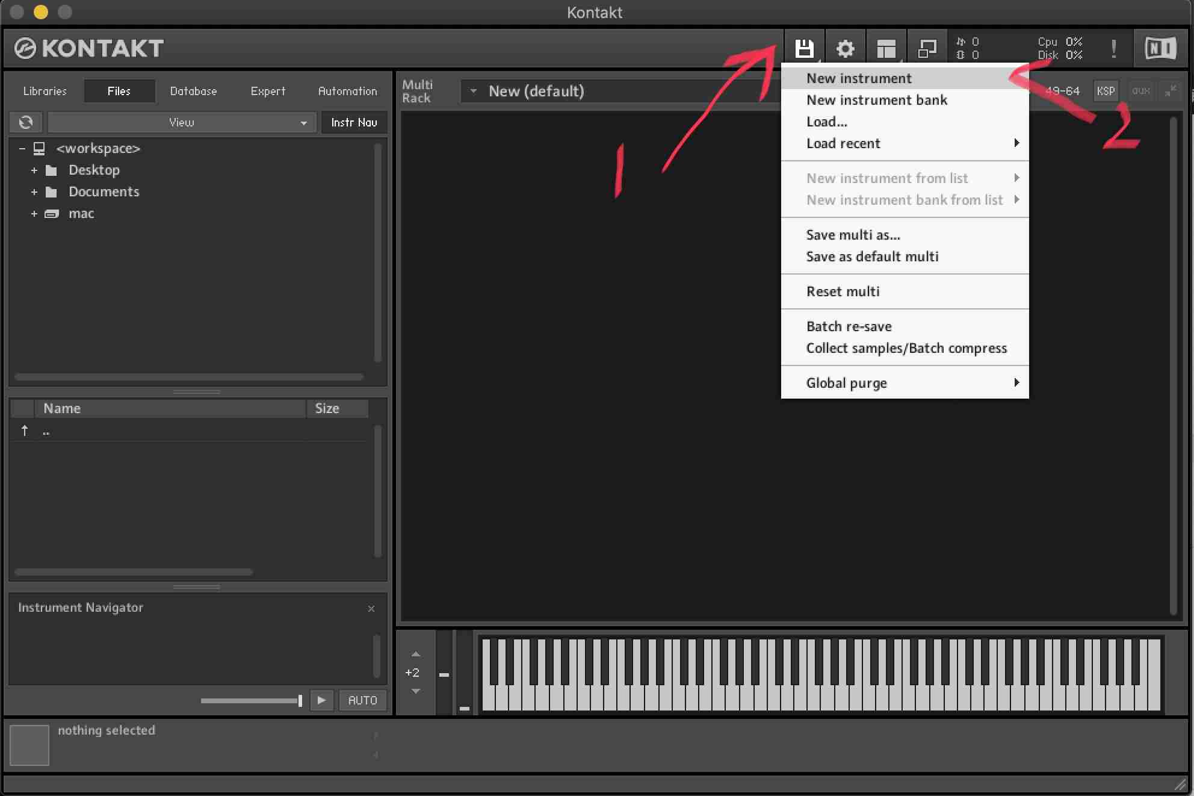The width and height of the screenshot is (1194, 796).
Task: Expand the mac drive
Action: (34, 214)
